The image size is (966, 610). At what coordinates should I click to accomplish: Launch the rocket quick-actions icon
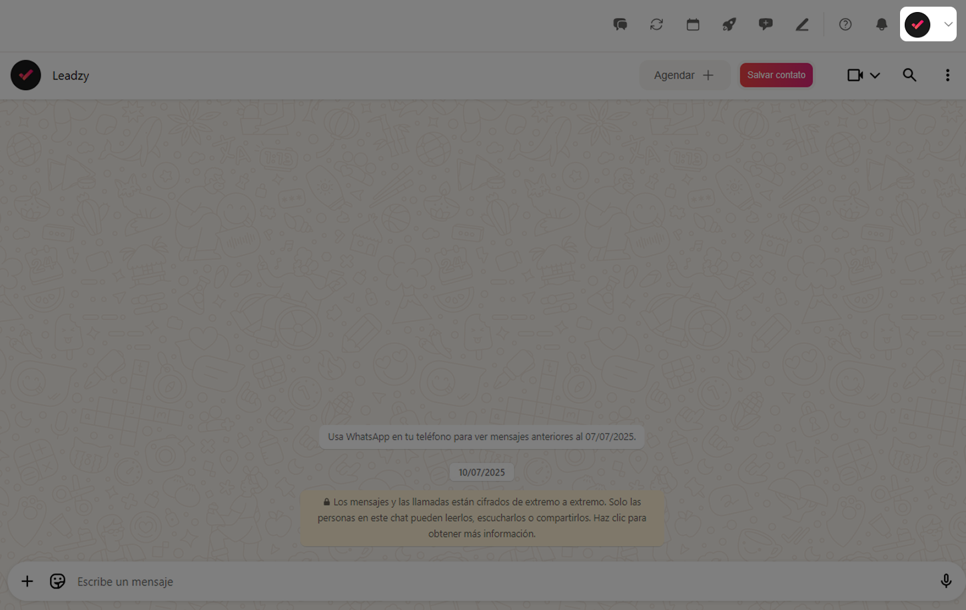tap(729, 24)
